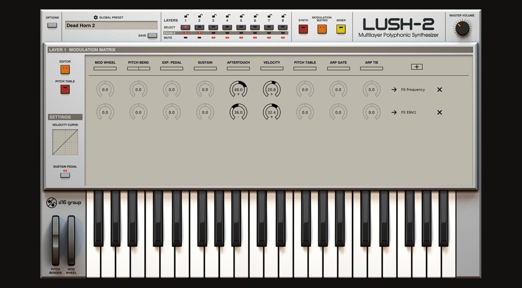Click Pitch Table knob in Flt ENV1 row
This screenshot has height=288, width=522.
pyautogui.click(x=305, y=112)
